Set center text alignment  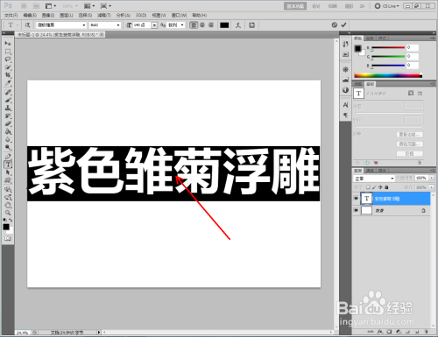[x=202, y=25]
